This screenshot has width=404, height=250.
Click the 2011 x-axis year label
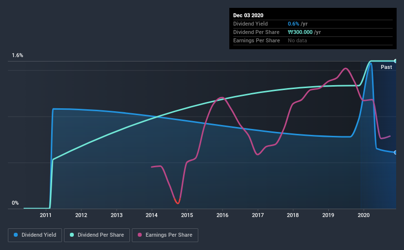click(46, 215)
